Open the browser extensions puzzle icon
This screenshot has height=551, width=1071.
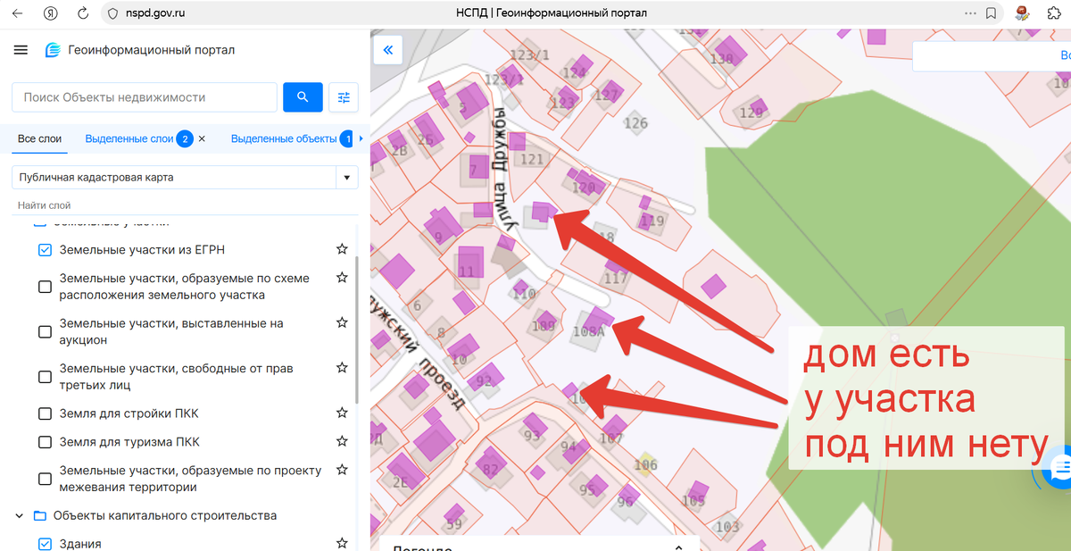pyautogui.click(x=1054, y=13)
